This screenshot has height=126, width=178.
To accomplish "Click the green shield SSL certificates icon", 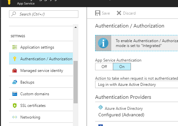I will coord(15,105).
